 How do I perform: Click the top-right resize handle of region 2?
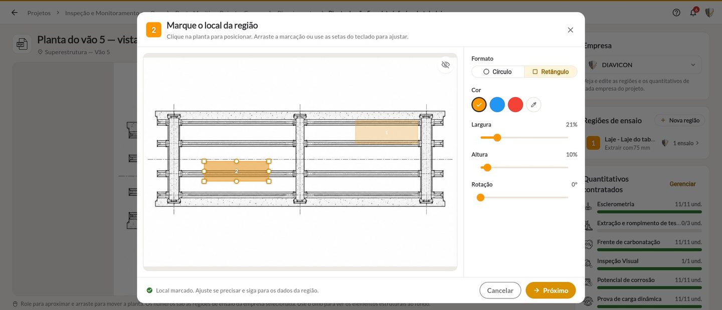coord(269,161)
